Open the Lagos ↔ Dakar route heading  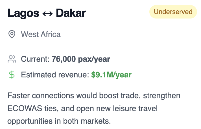click(47, 13)
